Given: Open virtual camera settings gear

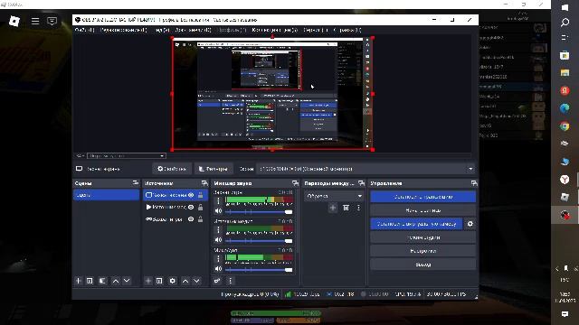Looking at the screenshot, I should click(x=470, y=224).
